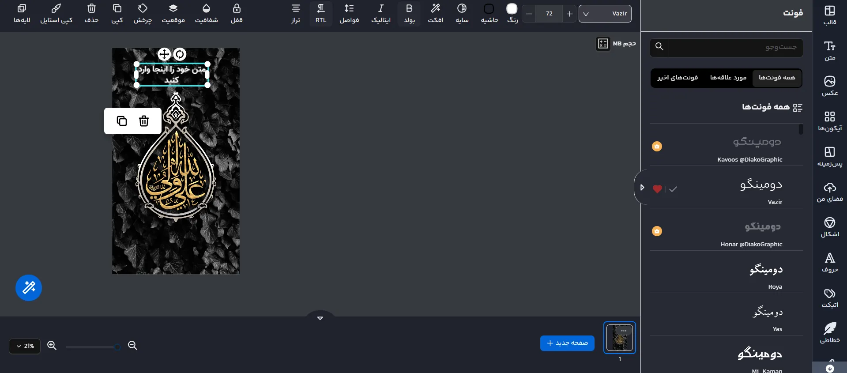This screenshot has height=373, width=847.
Task: Open the فضای من (my space) upload section
Action: tap(830, 192)
